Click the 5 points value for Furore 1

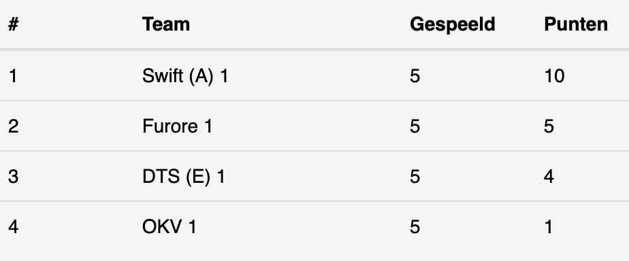(x=549, y=126)
